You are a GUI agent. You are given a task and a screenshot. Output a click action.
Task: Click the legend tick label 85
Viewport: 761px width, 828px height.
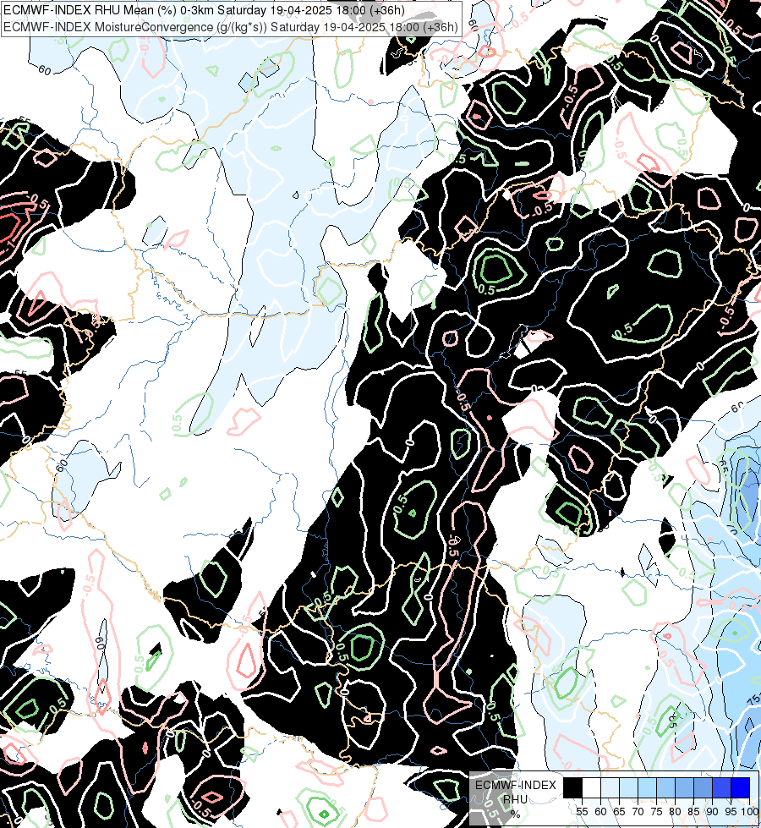(x=693, y=812)
